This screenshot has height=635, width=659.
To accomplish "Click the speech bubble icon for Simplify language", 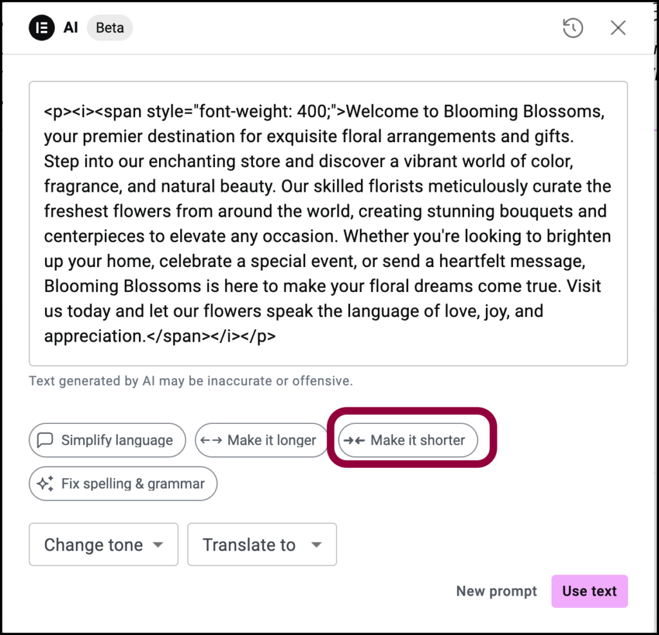I will 46,440.
